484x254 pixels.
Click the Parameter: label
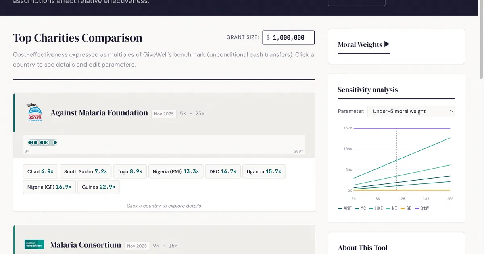(x=351, y=111)
